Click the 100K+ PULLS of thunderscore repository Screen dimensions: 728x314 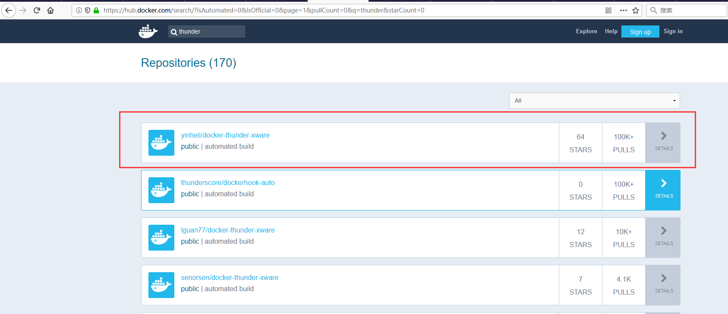click(x=624, y=190)
